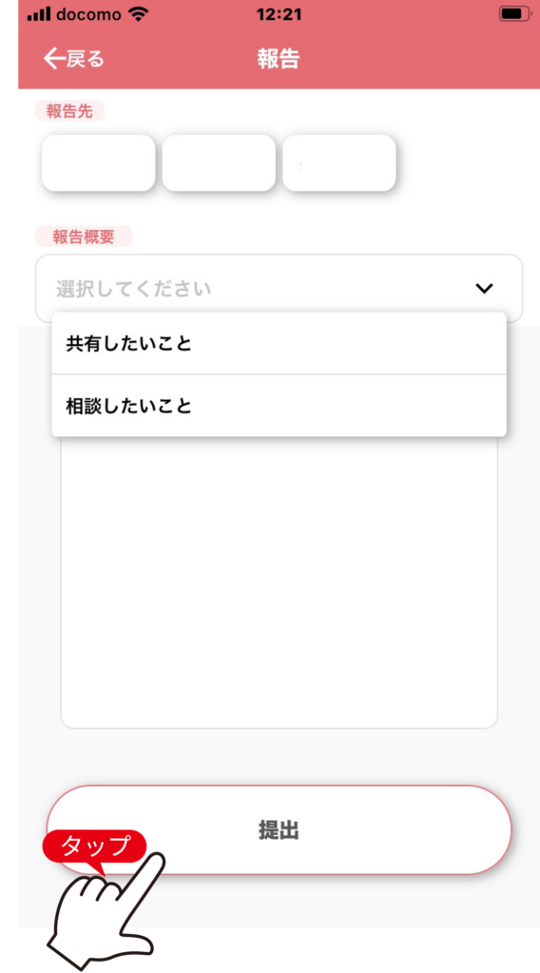
Task: Select the middle 報告先 recipient card
Action: point(219,162)
